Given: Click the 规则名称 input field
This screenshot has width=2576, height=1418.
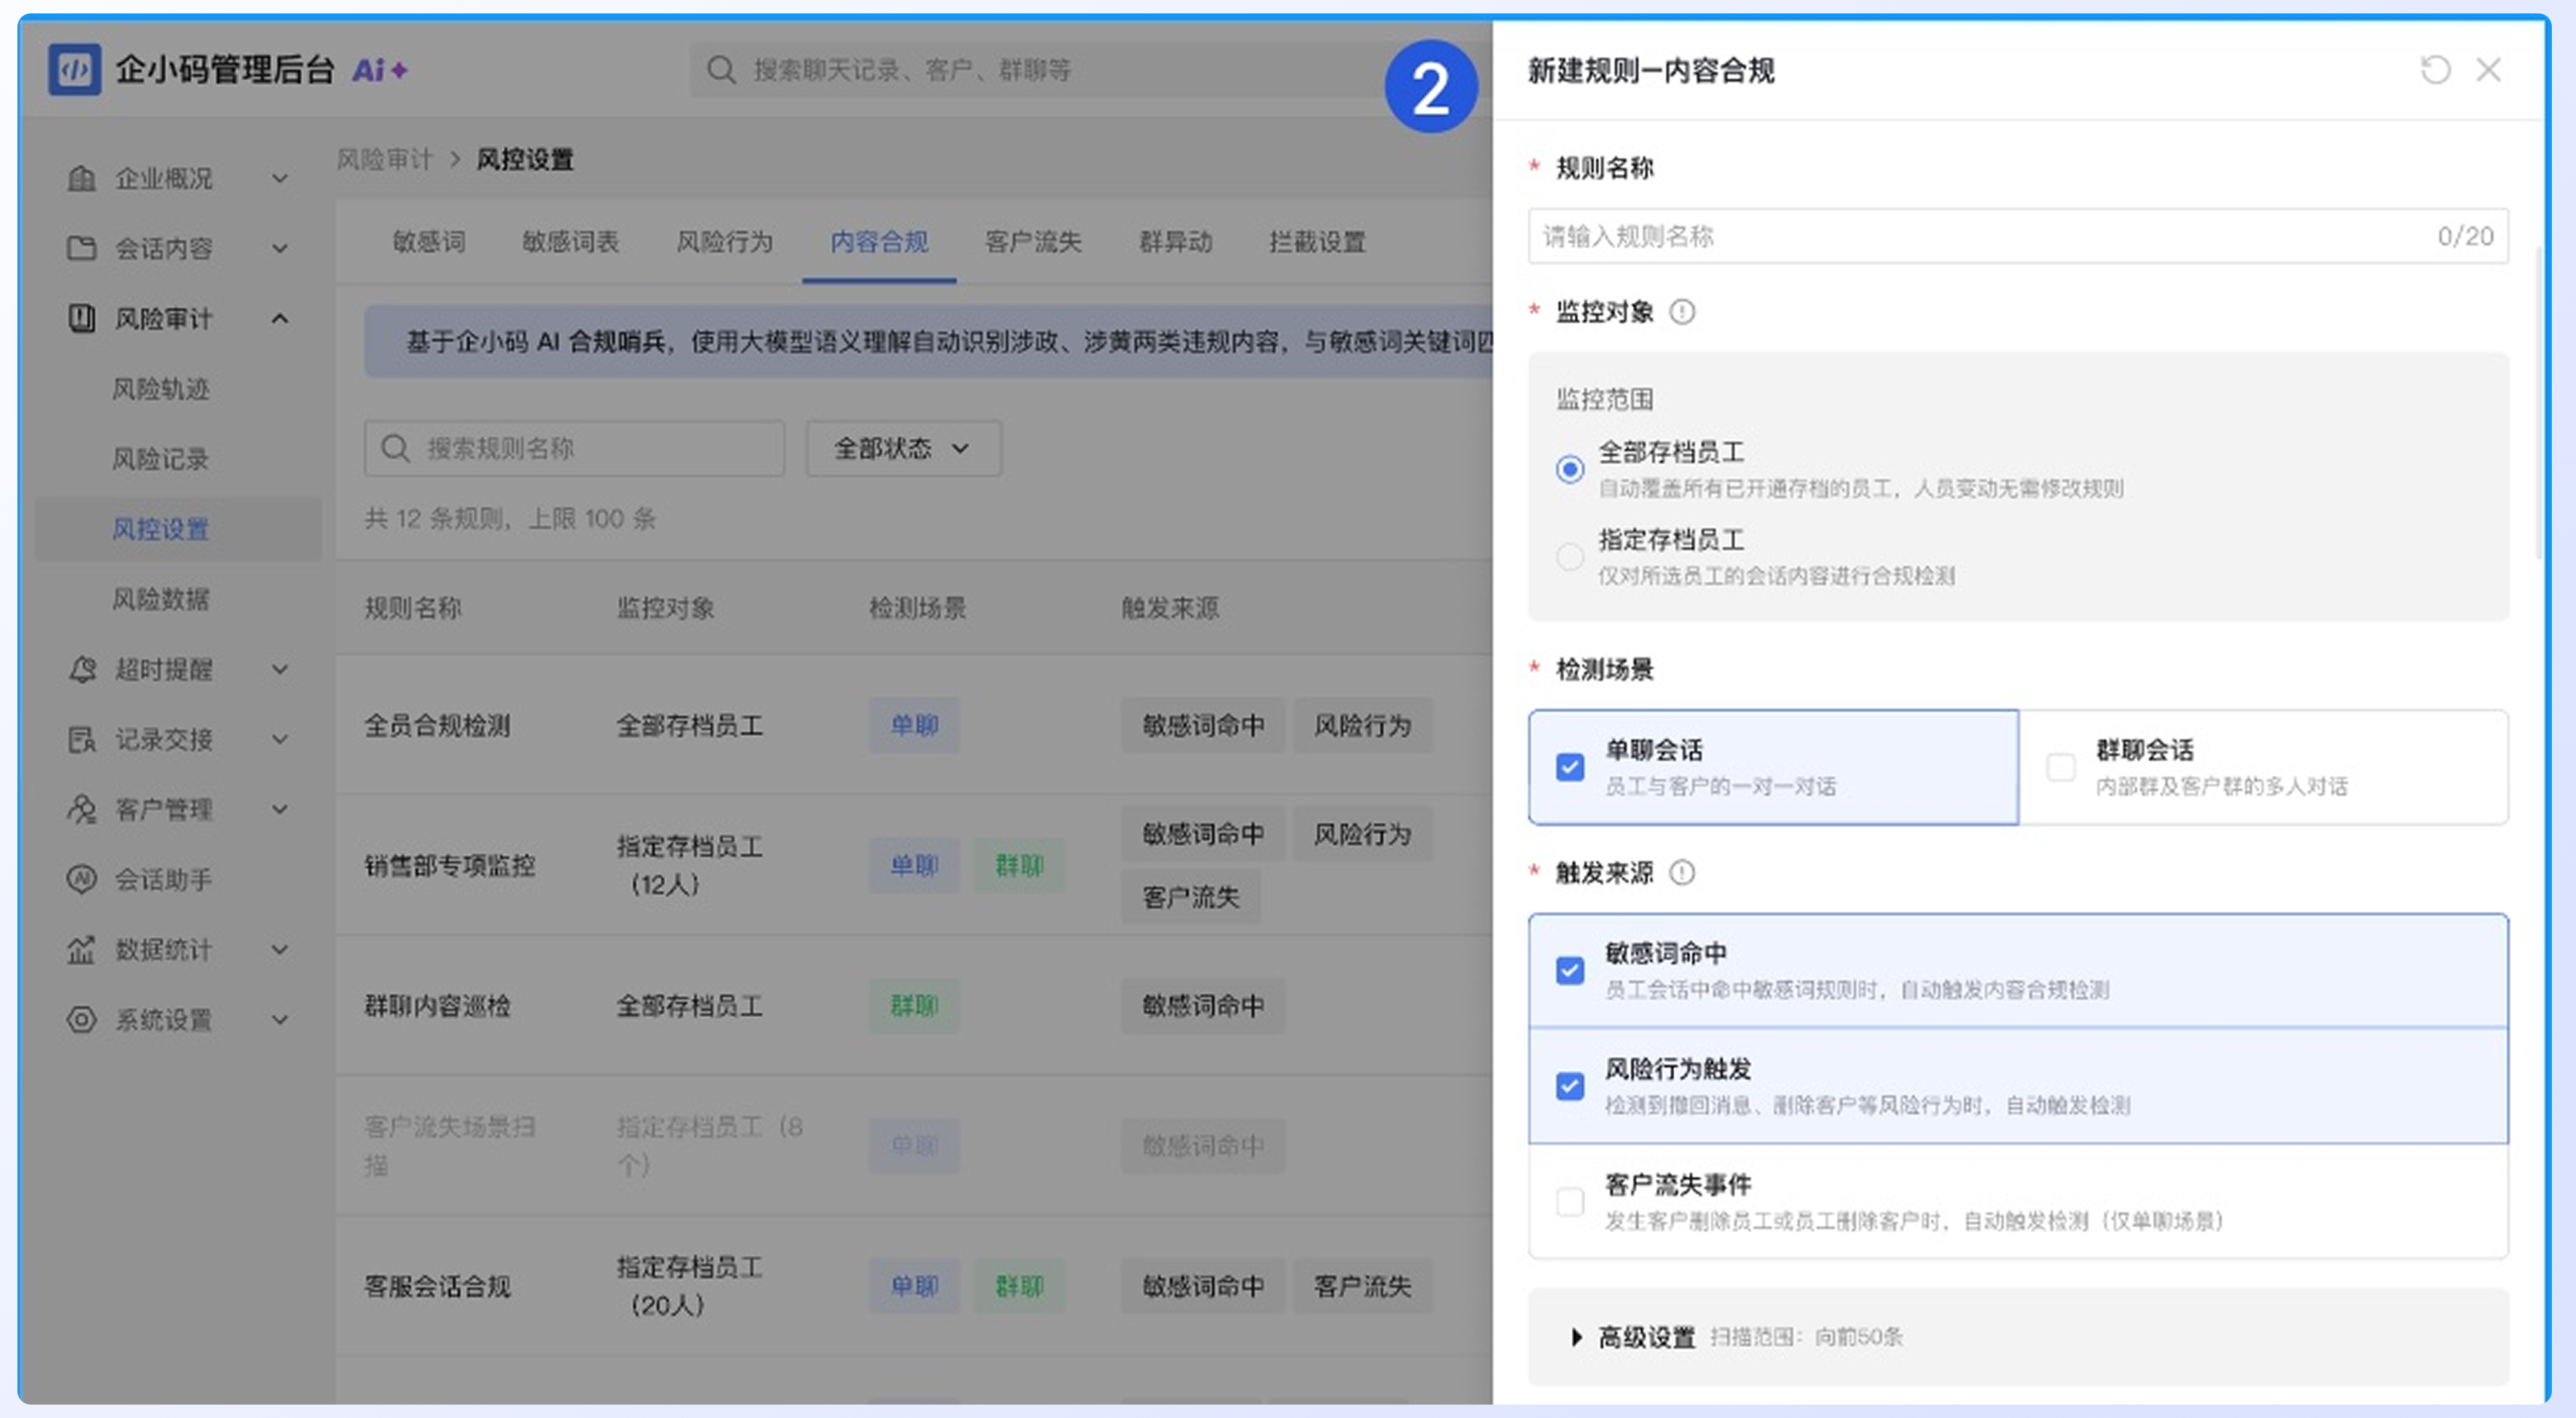Looking at the screenshot, I should coord(2018,237).
